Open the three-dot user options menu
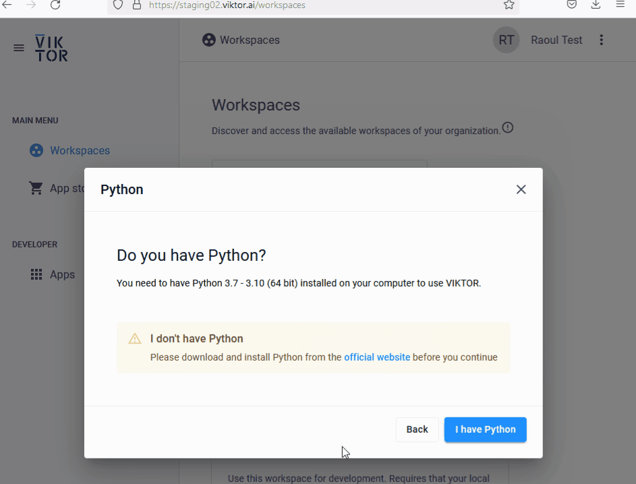Screen dimensions: 636x484 tap(601, 40)
